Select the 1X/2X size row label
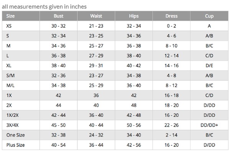 13,115
